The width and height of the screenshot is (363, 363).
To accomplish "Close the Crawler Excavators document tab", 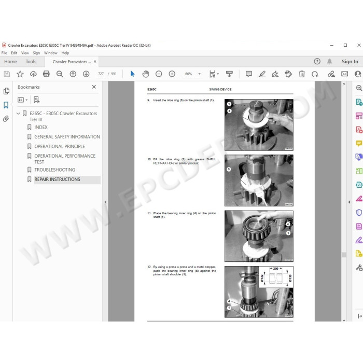I will (x=95, y=62).
